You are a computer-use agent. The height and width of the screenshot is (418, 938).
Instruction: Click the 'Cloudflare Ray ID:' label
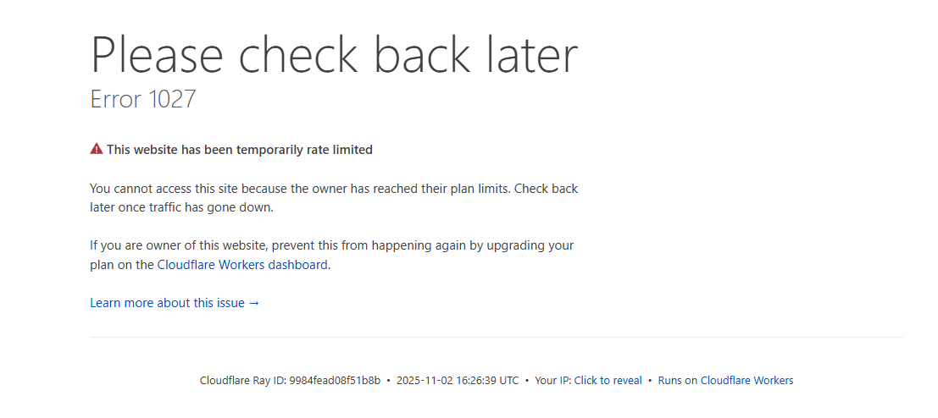pos(243,381)
